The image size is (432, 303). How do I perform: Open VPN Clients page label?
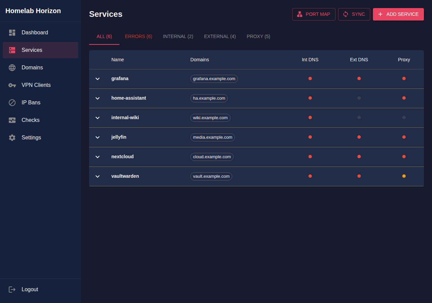[36, 85]
